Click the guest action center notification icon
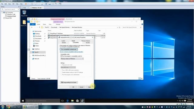The width and height of the screenshot is (194, 109). (185, 101)
